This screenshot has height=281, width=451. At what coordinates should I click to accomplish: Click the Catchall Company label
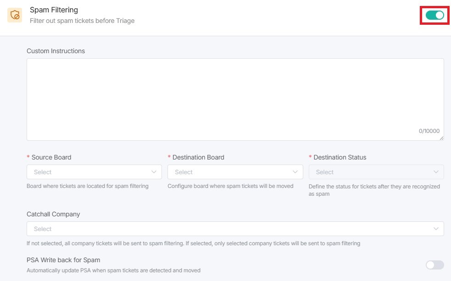tap(53, 214)
